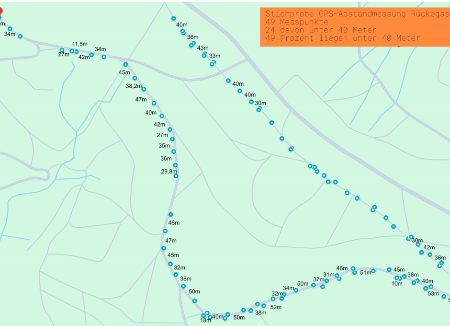Click the 37m distance label
450x326 pixels.
[x=319, y=279]
